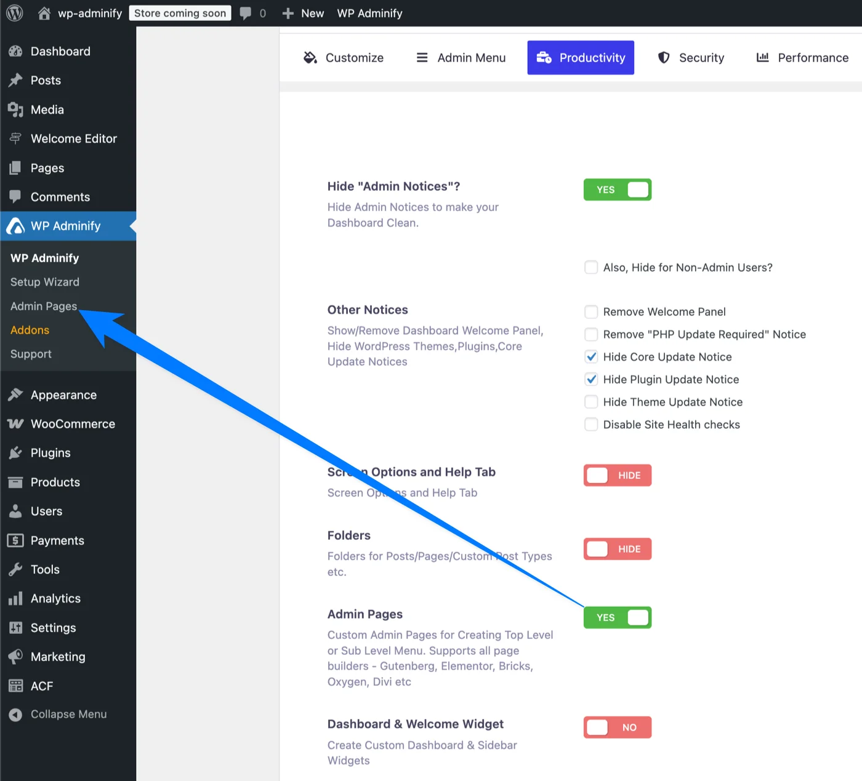This screenshot has height=781, width=862.
Task: Uncheck Hide Core Update Notice
Action: tap(591, 357)
